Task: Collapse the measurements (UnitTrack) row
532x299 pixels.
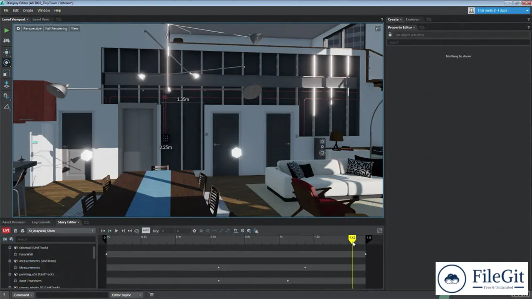Action: (x=10, y=261)
